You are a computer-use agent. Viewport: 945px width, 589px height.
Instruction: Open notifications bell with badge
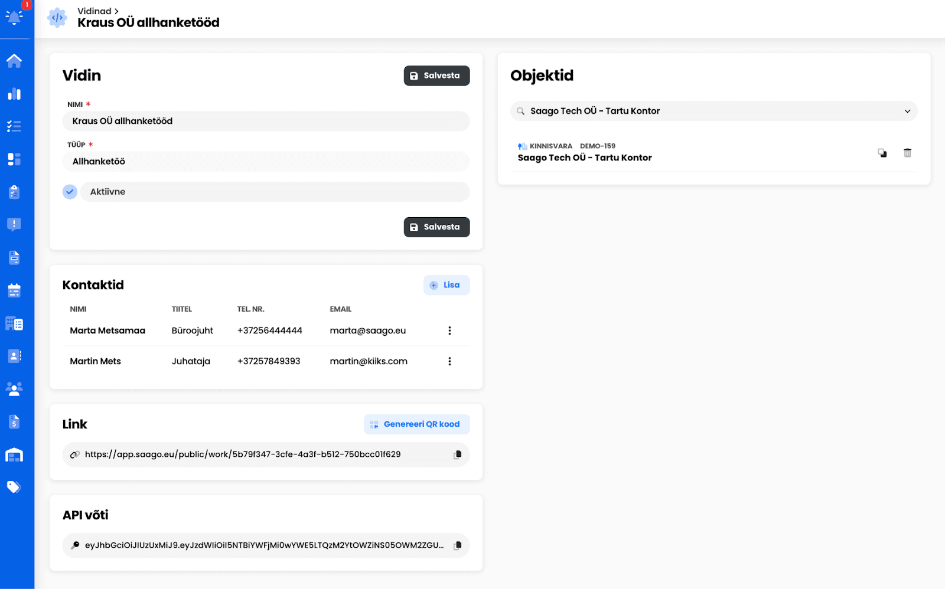[14, 17]
